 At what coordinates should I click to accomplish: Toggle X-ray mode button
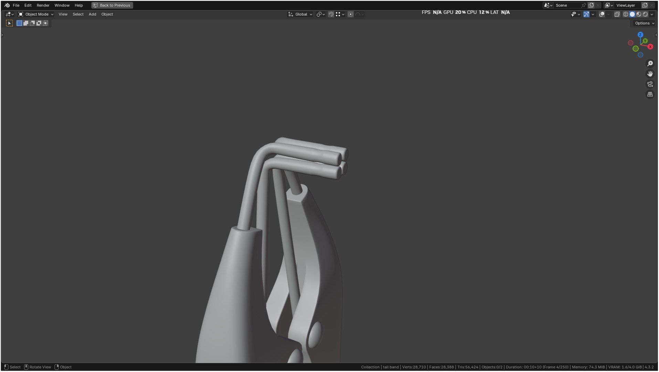617,14
